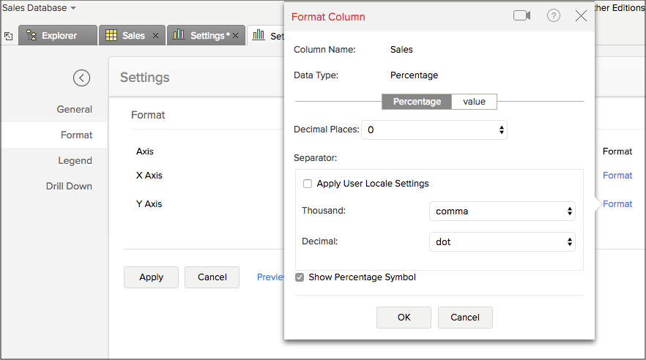
Task: Expand the Sales Database dropdown arrow
Action: coord(73,8)
